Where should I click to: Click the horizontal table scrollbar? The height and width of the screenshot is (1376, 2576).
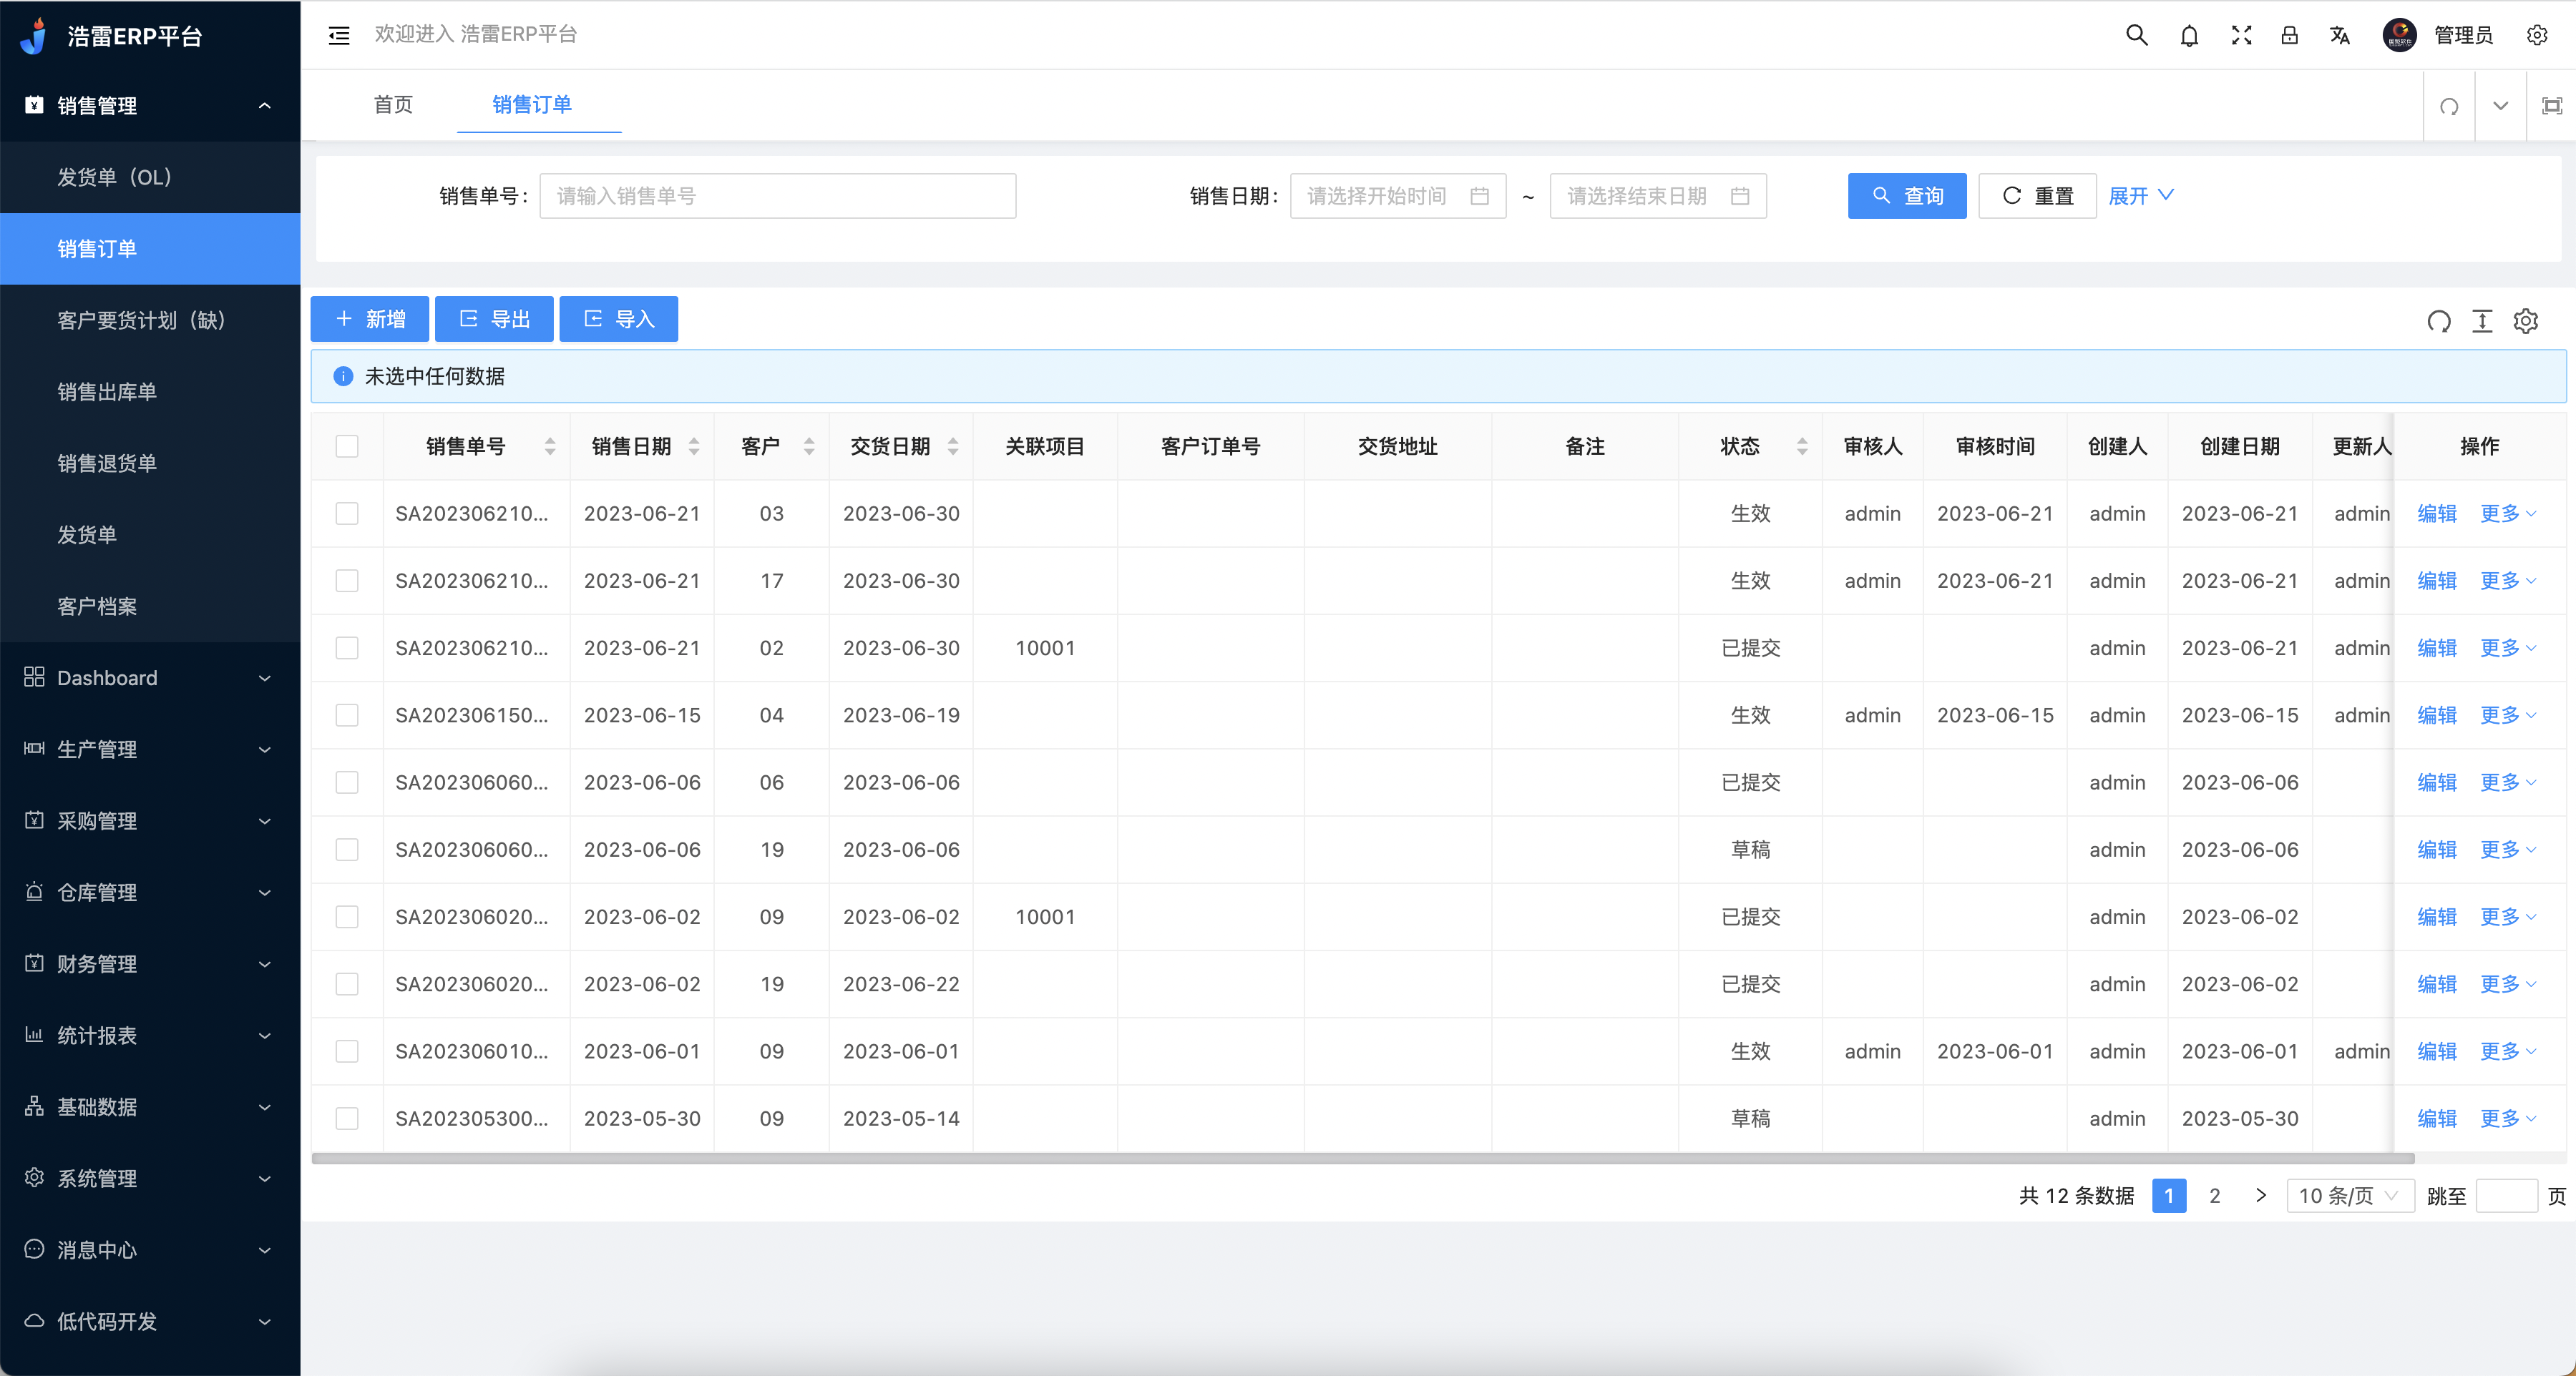[1363, 1159]
